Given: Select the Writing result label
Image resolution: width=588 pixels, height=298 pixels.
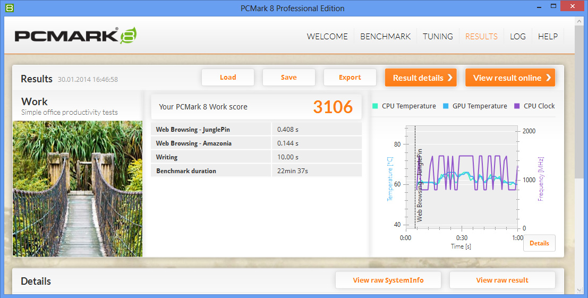Looking at the screenshot, I should point(167,157).
